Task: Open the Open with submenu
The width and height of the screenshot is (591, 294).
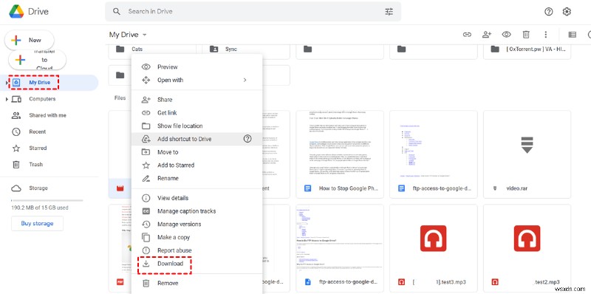Action: click(x=197, y=81)
